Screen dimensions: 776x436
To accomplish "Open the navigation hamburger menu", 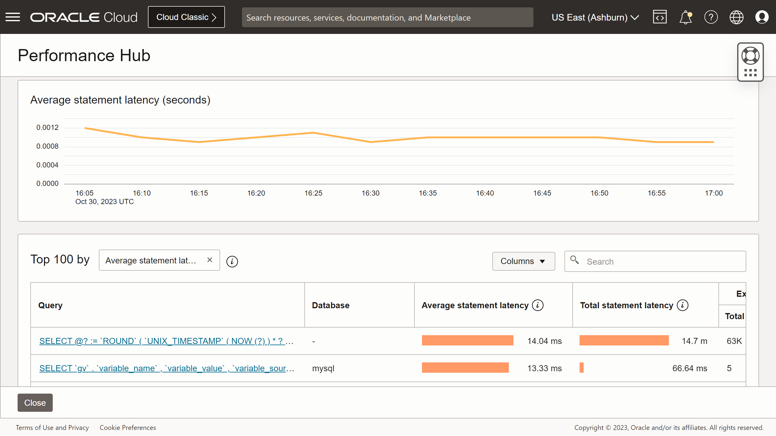I will tap(13, 17).
